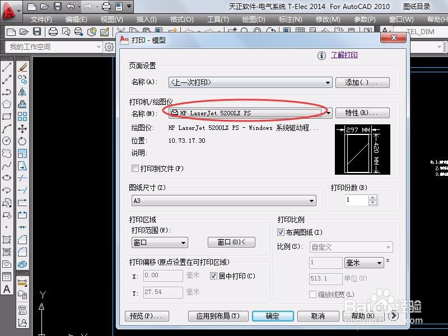Select the Polygon draw tool

(x=7, y=104)
